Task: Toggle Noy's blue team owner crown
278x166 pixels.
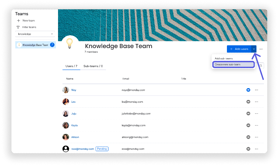Action: (248, 90)
